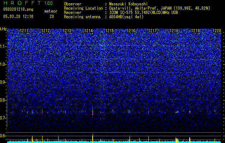Click the strong red meteor echo at 1214
Image resolution: width=225 pixels, height=143 pixels.
(x=93, y=113)
